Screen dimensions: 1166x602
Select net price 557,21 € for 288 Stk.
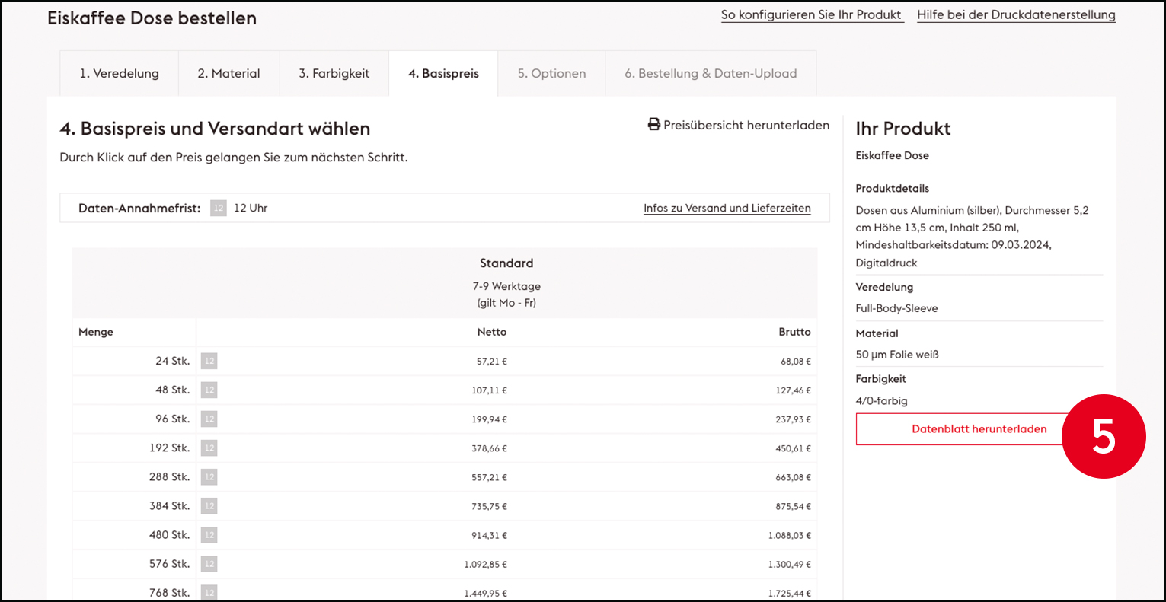[489, 477]
